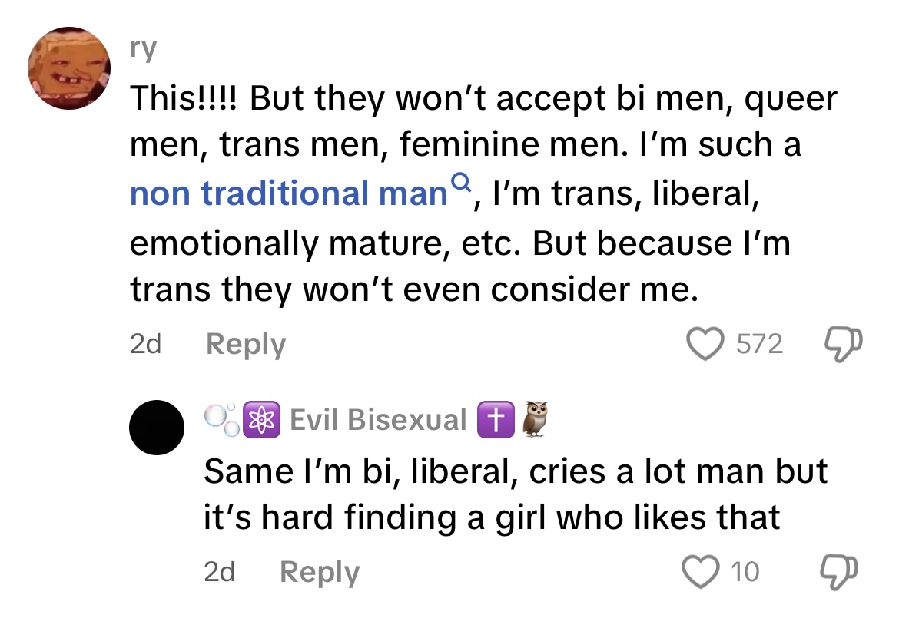Dislike ry's comment with thumbs-down icon
The image size is (899, 618).
coord(843,344)
